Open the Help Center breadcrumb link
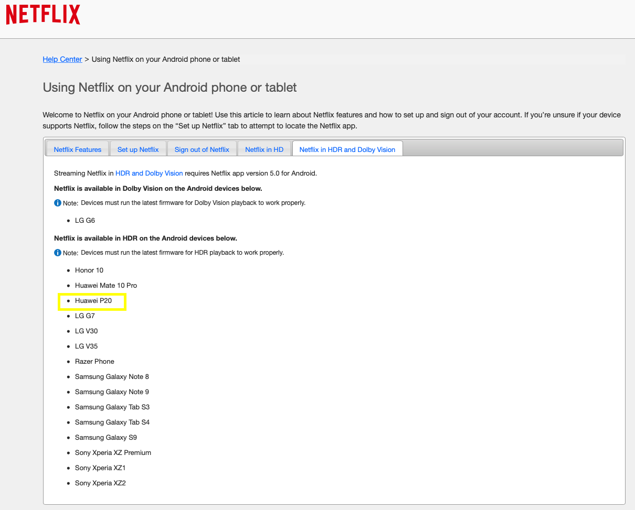The height and width of the screenshot is (510, 635). point(62,59)
